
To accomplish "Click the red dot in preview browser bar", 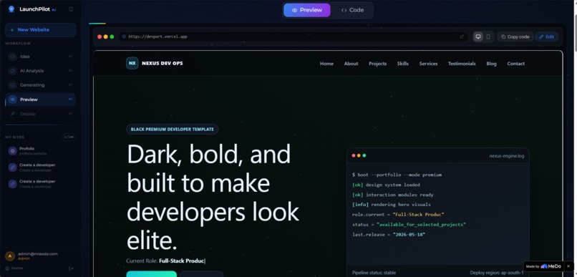I will tap(100, 37).
